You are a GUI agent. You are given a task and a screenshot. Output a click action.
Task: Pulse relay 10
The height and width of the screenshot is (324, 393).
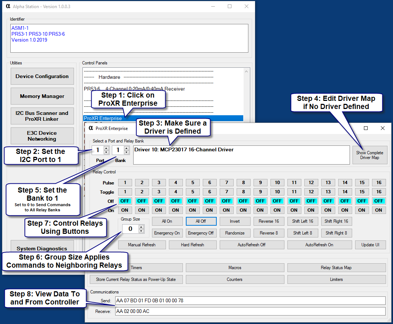(x=277, y=183)
